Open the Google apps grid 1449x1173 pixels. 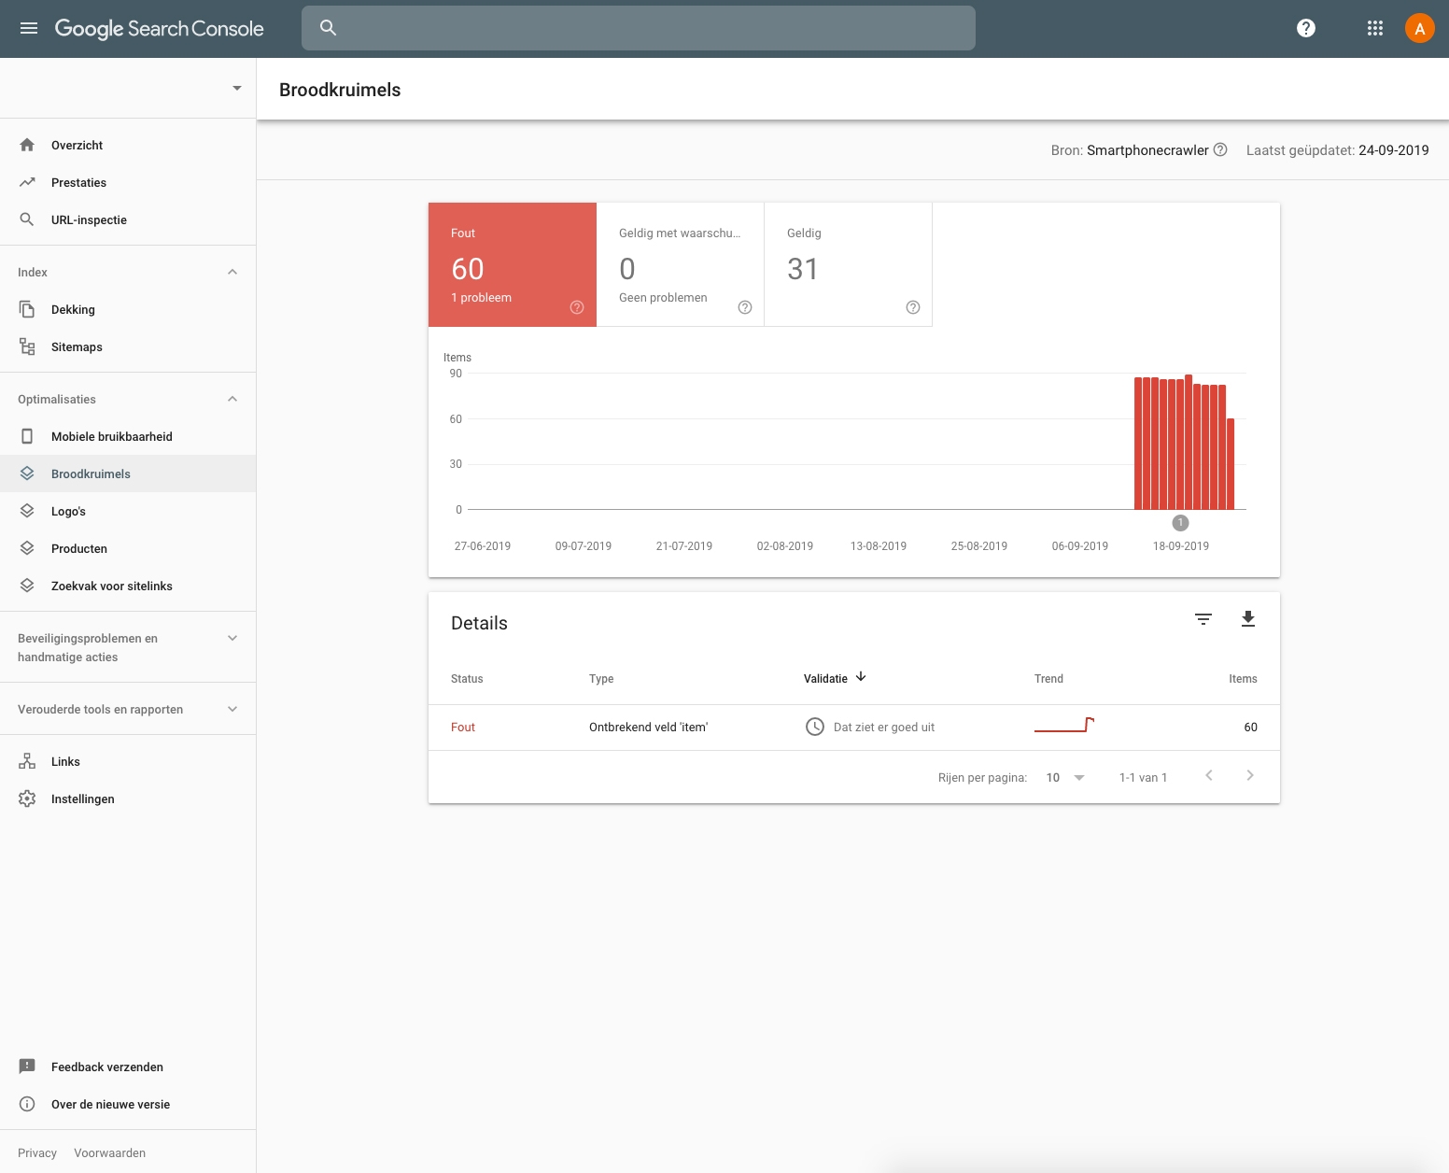1375,28
